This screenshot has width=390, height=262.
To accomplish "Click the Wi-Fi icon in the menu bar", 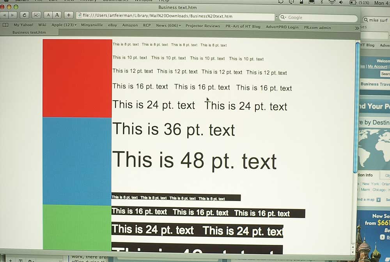I will [x=331, y=2].
